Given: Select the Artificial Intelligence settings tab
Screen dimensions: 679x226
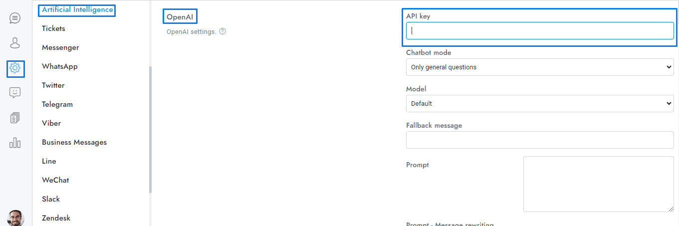Looking at the screenshot, I should coord(77,10).
